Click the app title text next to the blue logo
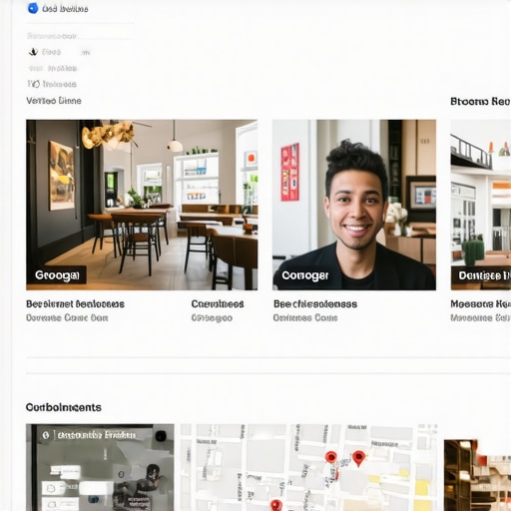The width and height of the screenshot is (511, 511). [x=65, y=9]
